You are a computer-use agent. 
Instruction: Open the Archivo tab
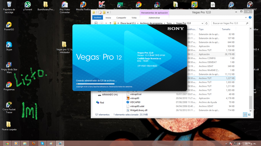[98, 18]
